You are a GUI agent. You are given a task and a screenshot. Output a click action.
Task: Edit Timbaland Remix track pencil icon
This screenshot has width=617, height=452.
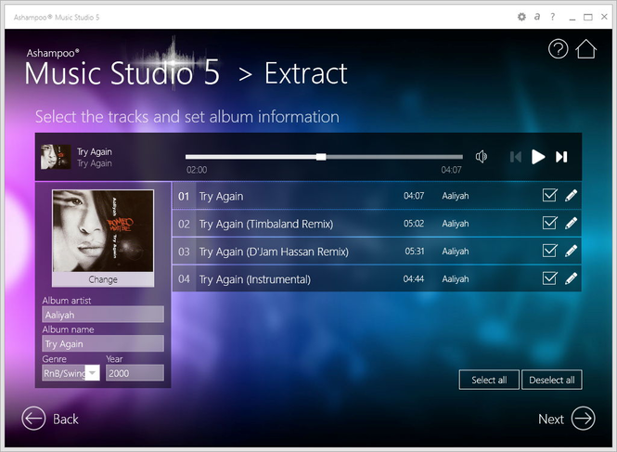pyautogui.click(x=571, y=223)
